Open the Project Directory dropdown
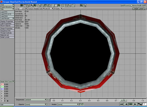Image resolution: width=147 pixels, height=107 pixels. [x=7, y=7]
